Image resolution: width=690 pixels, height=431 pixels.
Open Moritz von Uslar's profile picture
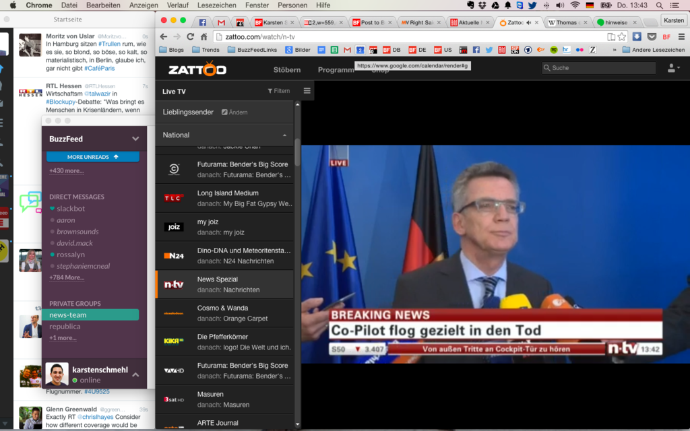(30, 45)
